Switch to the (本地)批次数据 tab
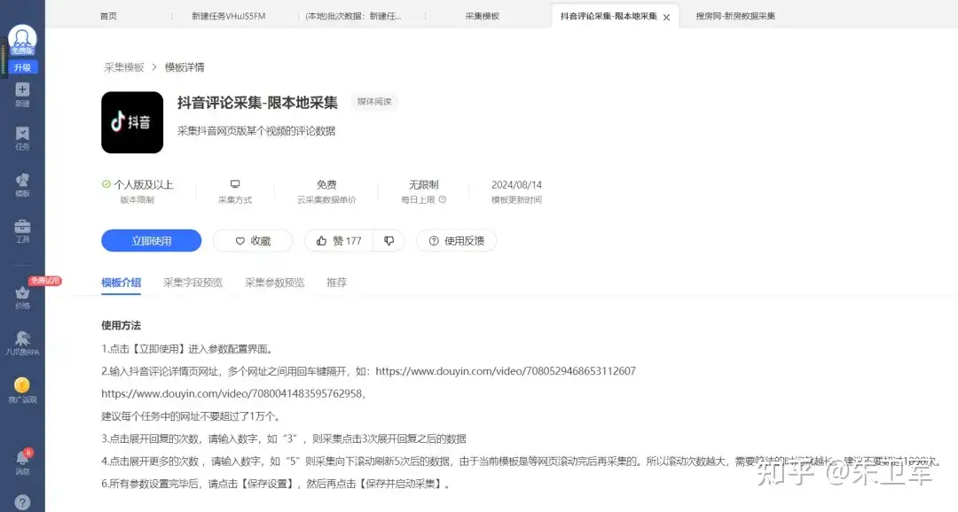The height and width of the screenshot is (512, 958). coord(353,16)
